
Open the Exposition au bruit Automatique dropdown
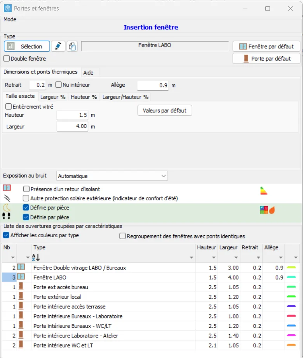click(x=112, y=176)
